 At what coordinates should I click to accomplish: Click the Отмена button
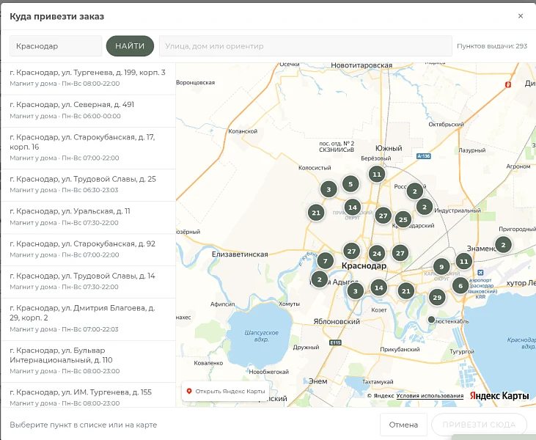403,425
